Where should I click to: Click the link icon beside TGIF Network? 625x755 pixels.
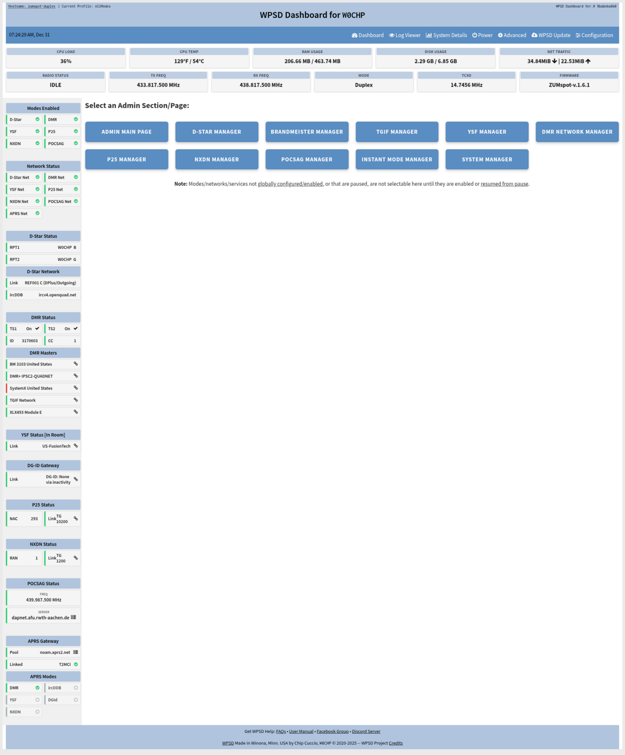tap(76, 400)
